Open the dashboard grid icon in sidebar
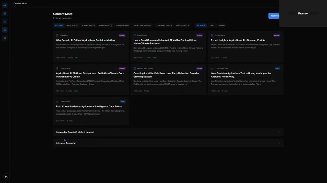 pyautogui.click(x=5, y=13)
